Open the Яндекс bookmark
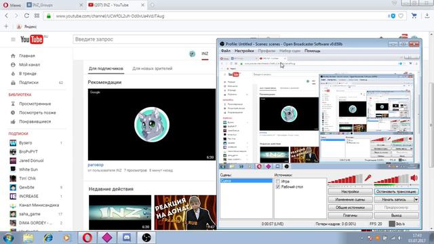Image resolution: width=434 pixels, height=244 pixels. coord(27,26)
